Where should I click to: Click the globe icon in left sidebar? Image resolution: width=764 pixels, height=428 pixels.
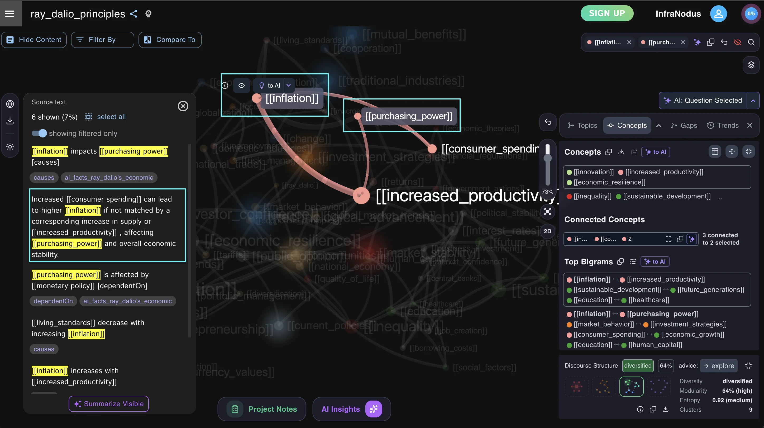[x=10, y=104]
